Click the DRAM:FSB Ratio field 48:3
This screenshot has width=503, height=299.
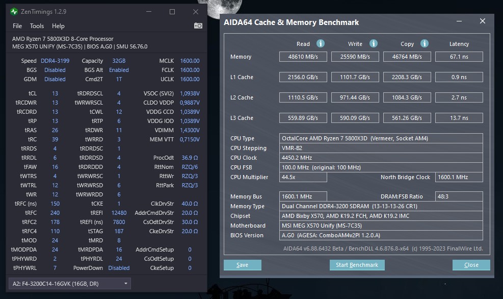tap(459, 196)
